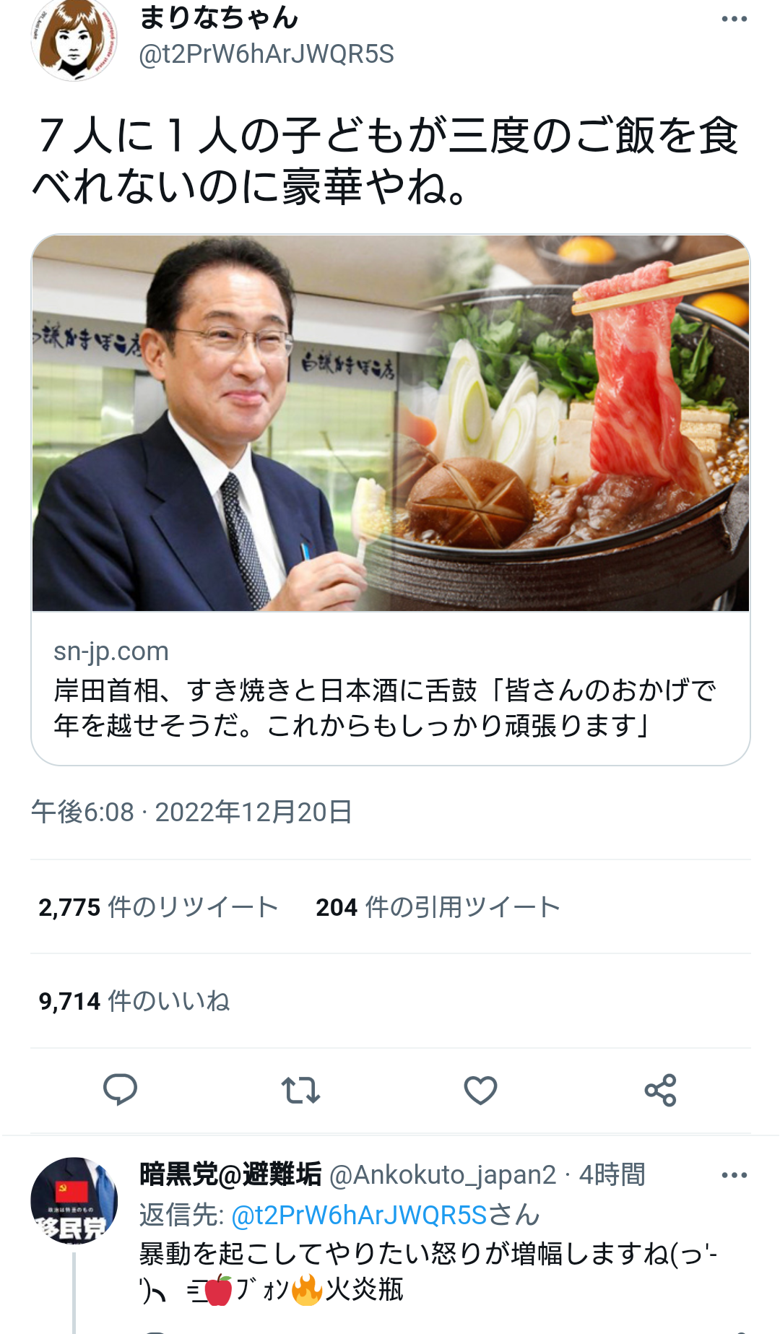View the 9,714 件のいいね list
The height and width of the screenshot is (1334, 780).
(x=134, y=1001)
